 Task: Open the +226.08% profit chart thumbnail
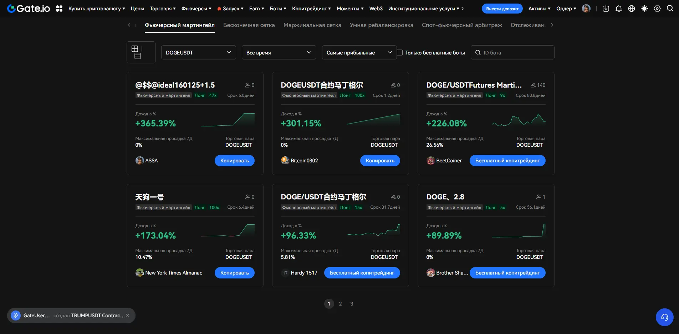519,120
